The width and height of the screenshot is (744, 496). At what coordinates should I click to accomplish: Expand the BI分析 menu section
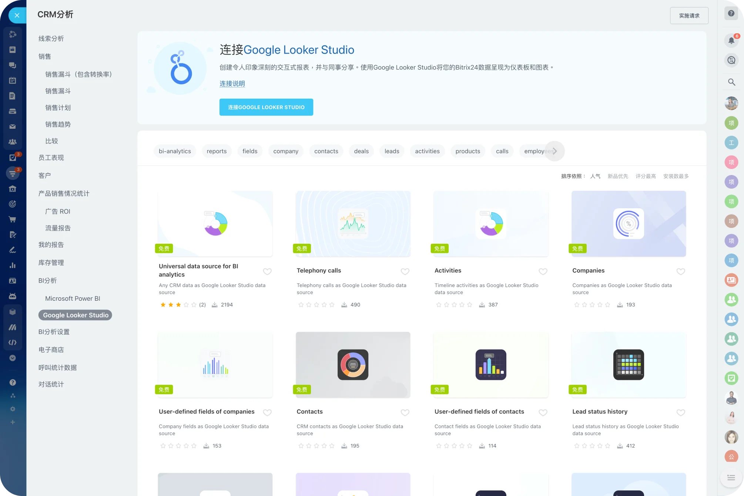pyautogui.click(x=47, y=280)
